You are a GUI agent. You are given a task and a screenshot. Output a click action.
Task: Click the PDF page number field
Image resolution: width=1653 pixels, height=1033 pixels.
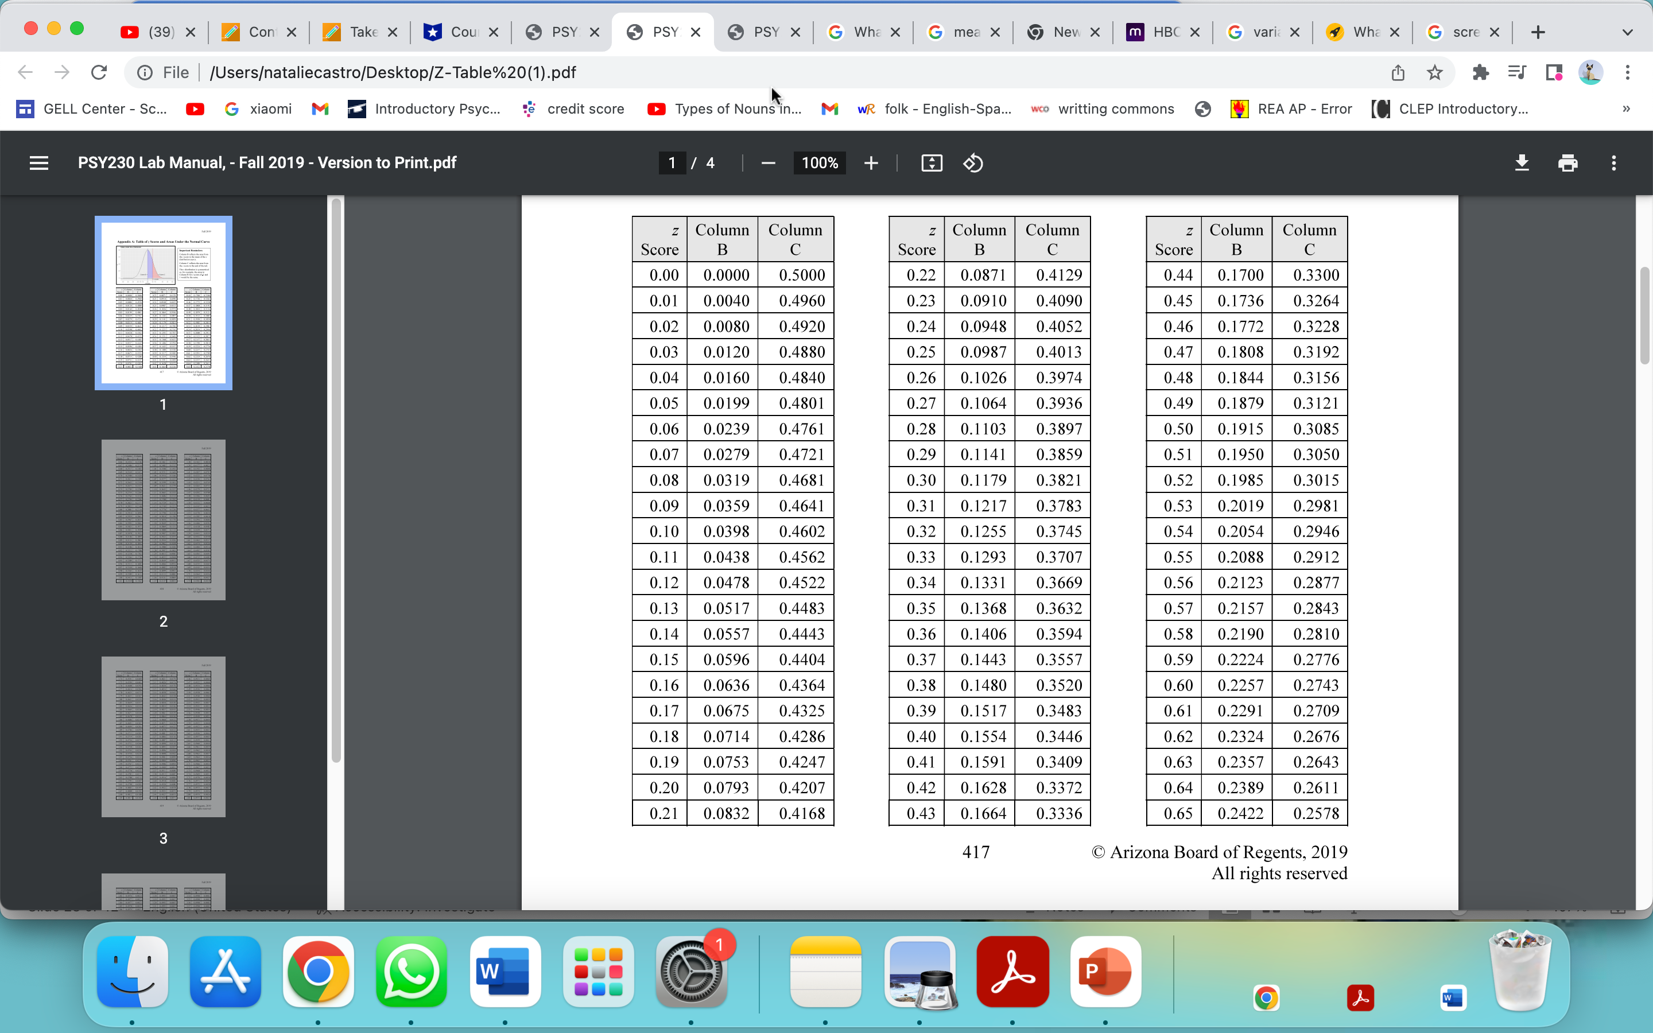point(672,162)
